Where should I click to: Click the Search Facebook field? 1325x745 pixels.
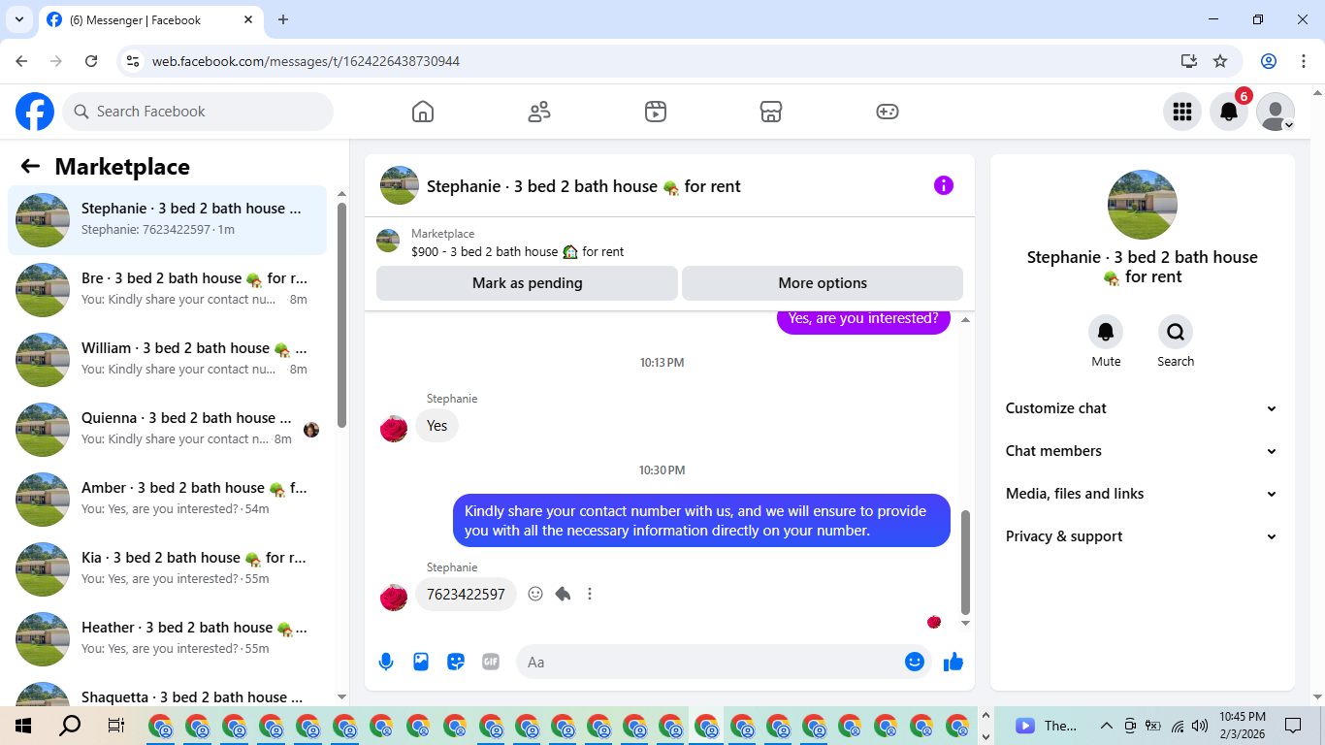[x=198, y=112]
